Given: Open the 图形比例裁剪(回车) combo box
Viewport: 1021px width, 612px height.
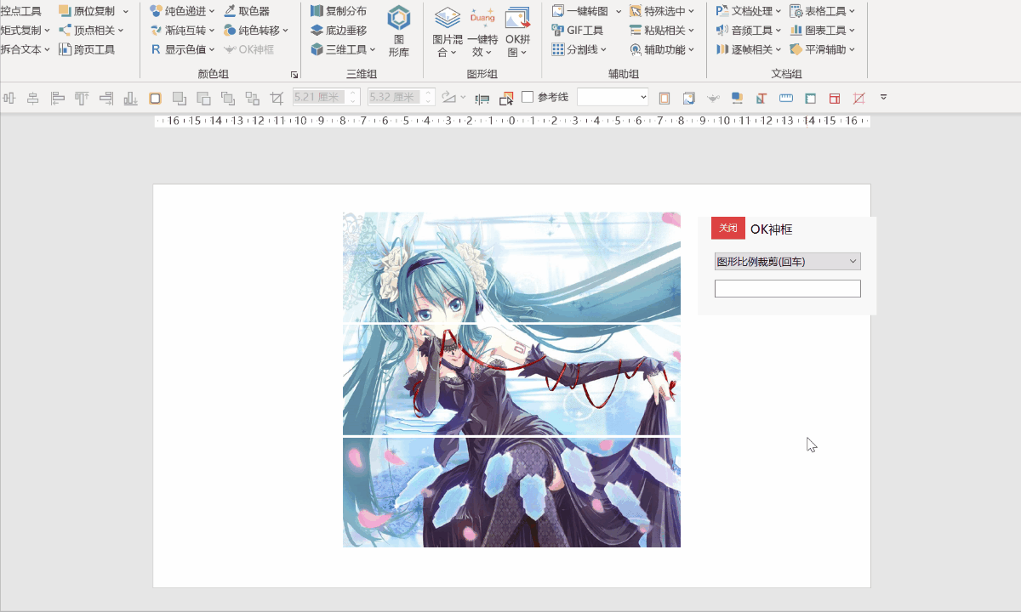Looking at the screenshot, I should 788,261.
